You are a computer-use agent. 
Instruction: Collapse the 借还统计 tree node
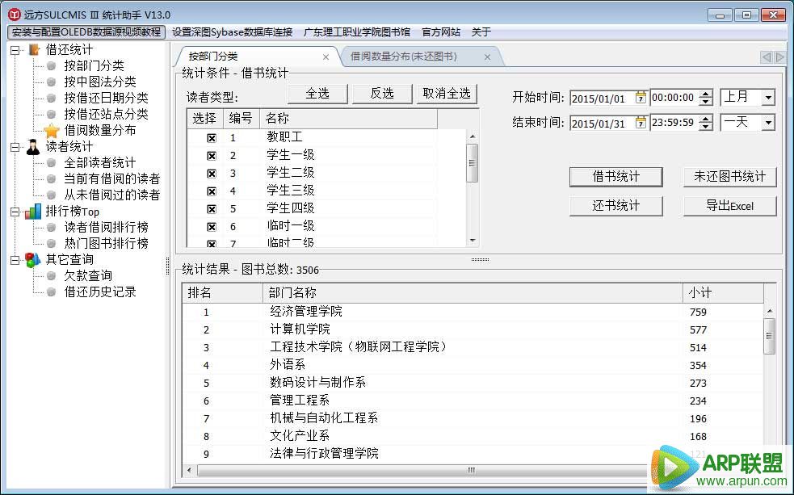point(15,50)
